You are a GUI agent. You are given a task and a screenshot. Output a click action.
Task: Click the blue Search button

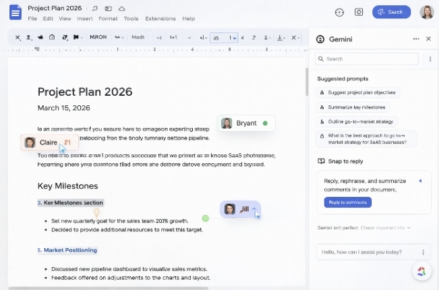tap(391, 12)
